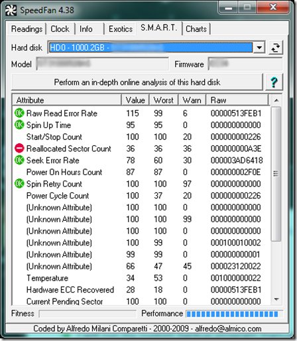Click red warning icon for Reallocated Sector Count
Viewport: 297px width, 341px height.
coord(19,149)
